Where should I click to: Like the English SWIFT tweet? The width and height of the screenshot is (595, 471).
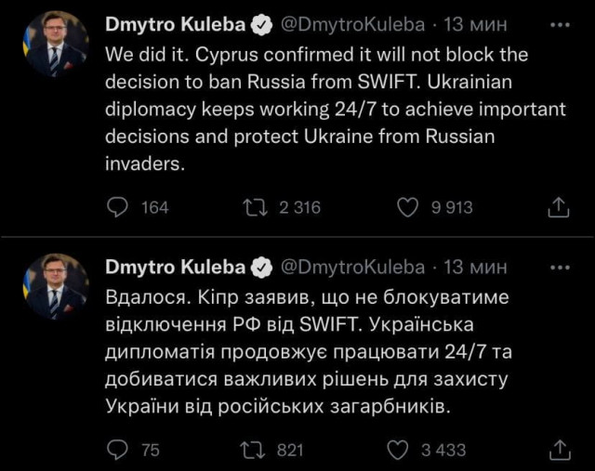tap(407, 207)
